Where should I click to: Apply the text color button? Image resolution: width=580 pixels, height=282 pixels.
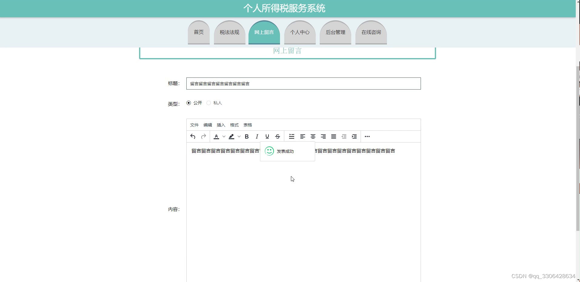point(216,136)
